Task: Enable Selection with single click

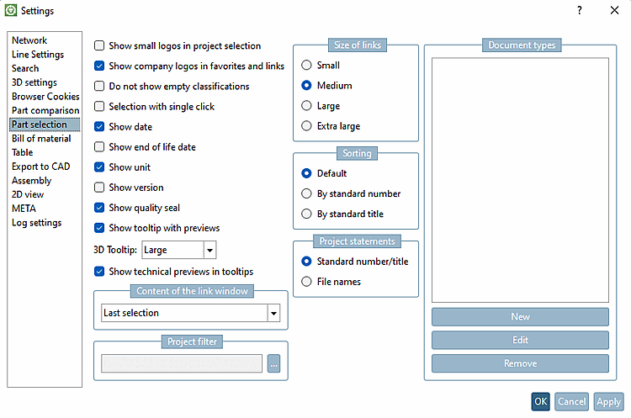Action: point(99,107)
